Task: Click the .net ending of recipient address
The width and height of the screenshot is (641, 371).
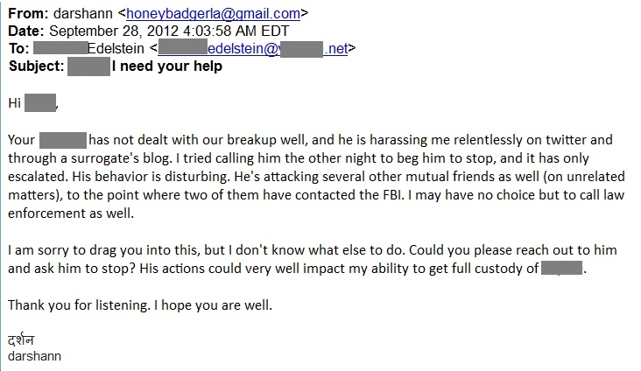Action: (335, 49)
